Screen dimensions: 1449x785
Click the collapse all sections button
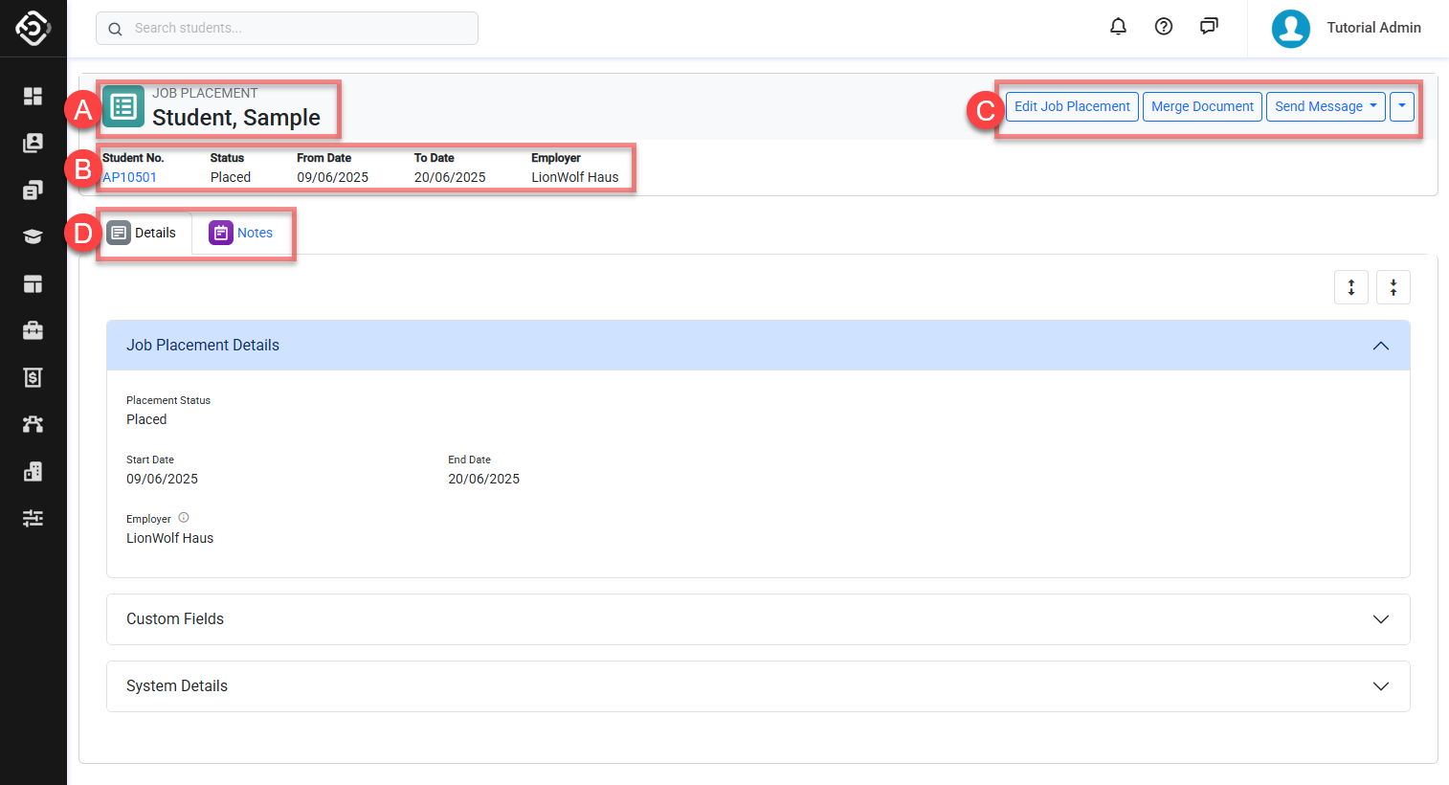click(x=1393, y=287)
